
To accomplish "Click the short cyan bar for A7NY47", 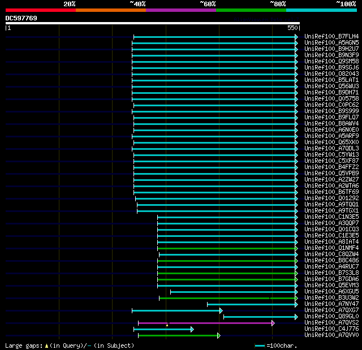I will (251, 305).
